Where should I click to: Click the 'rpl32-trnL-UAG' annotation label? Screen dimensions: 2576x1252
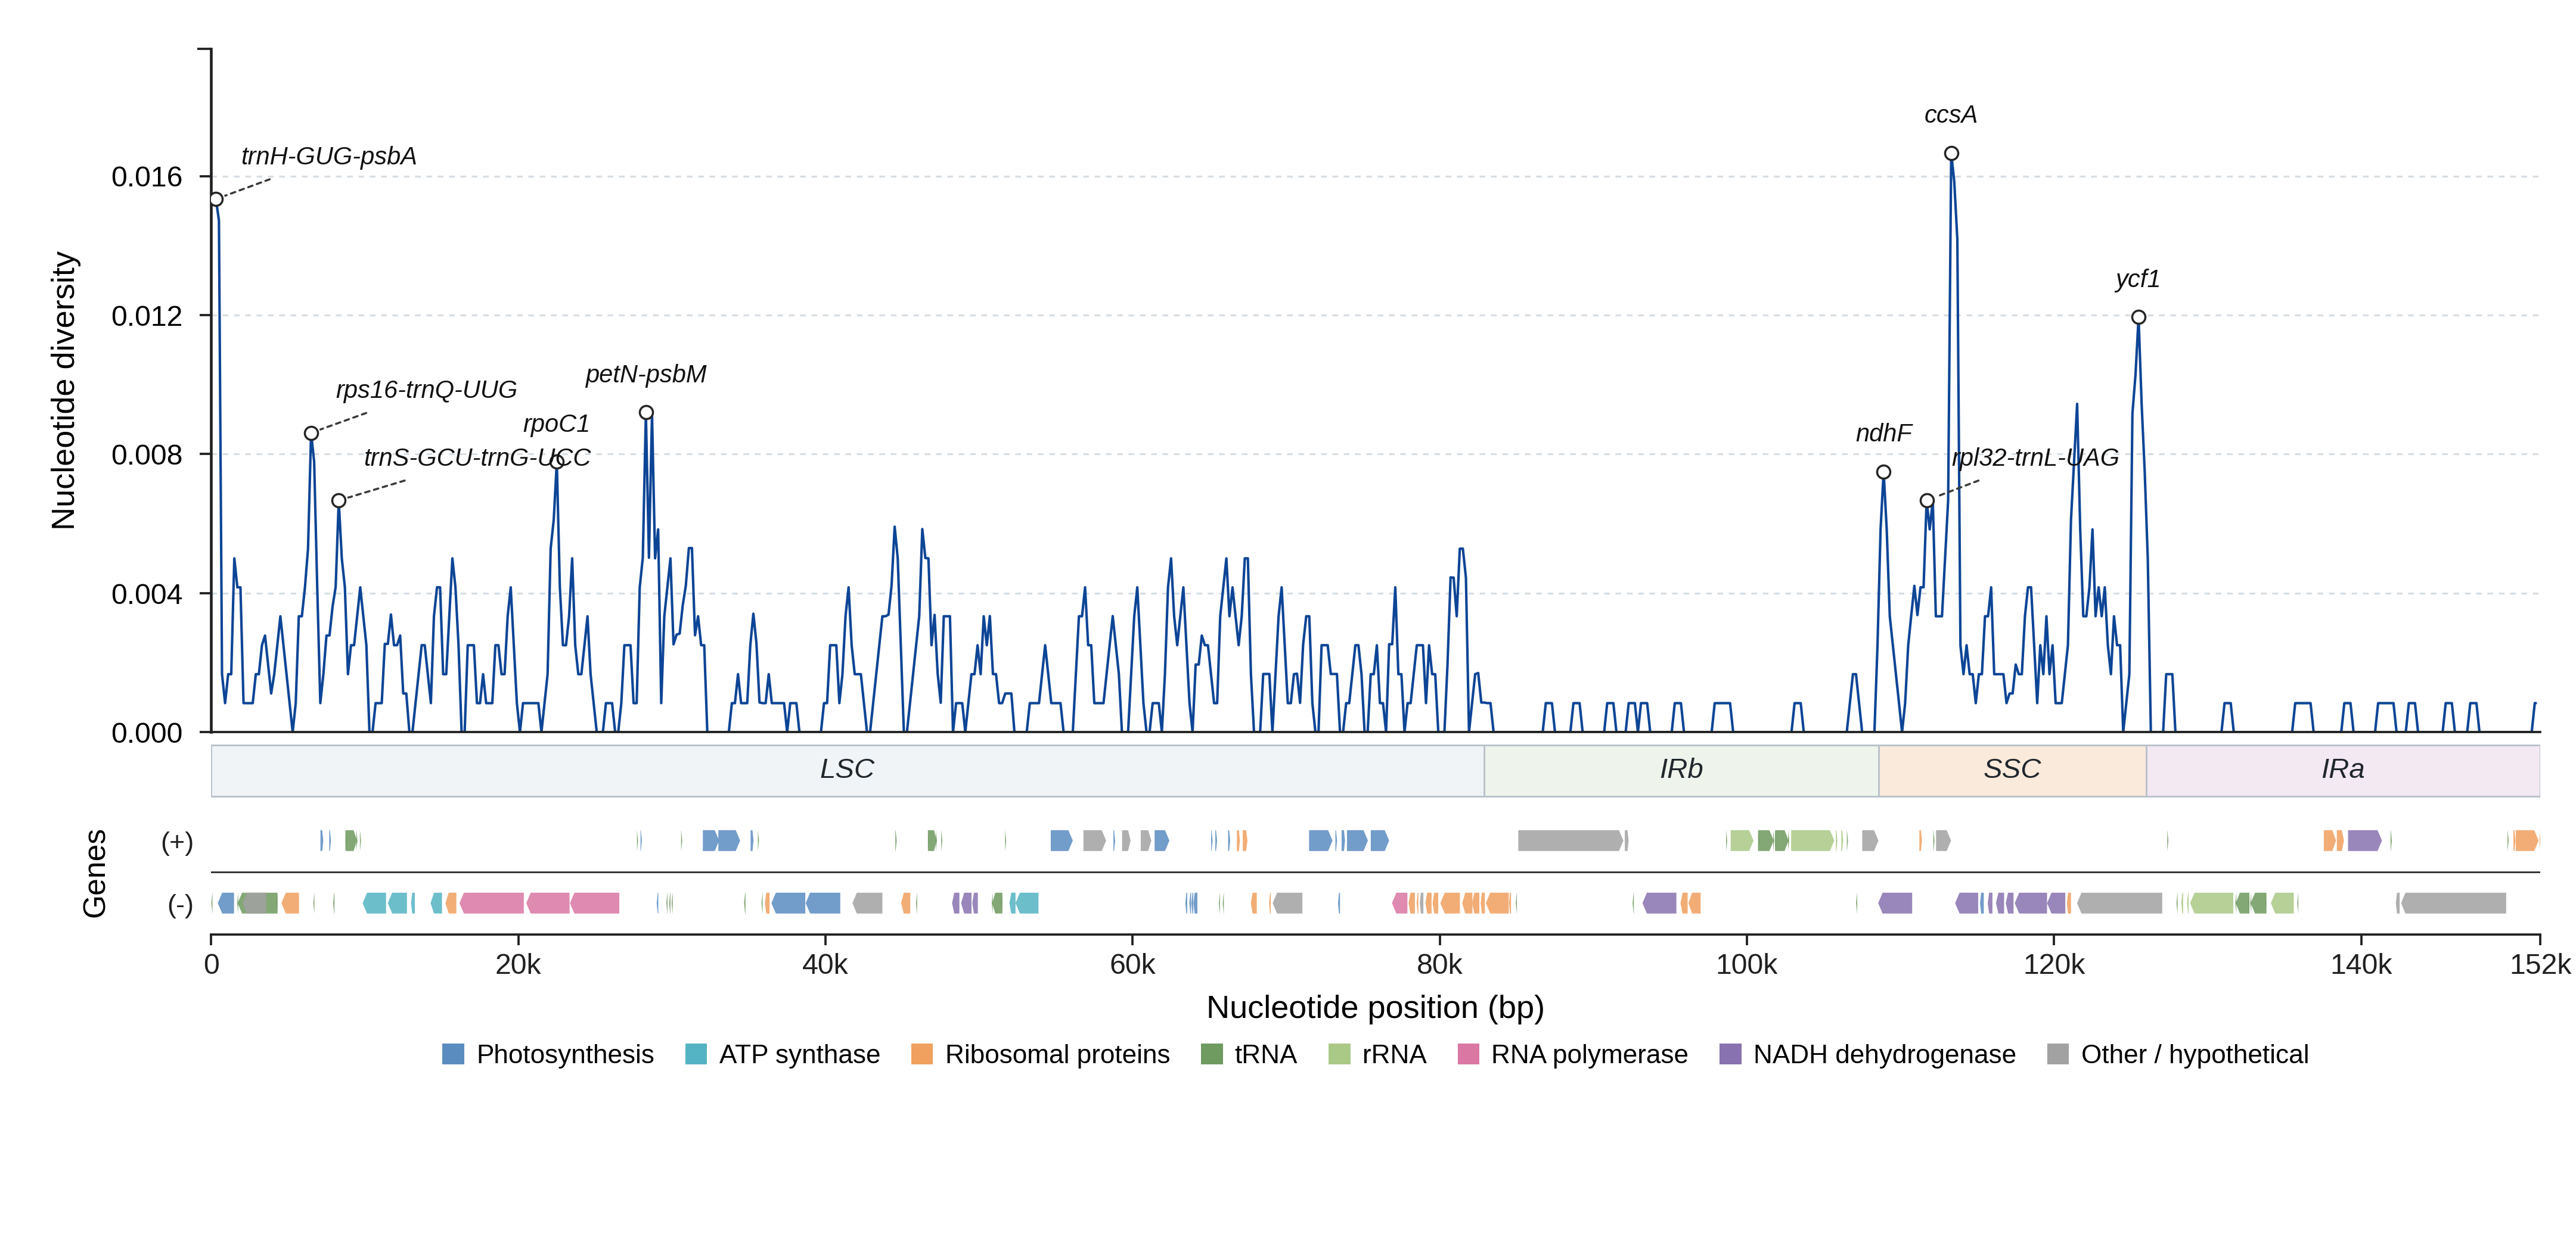coord(2035,457)
